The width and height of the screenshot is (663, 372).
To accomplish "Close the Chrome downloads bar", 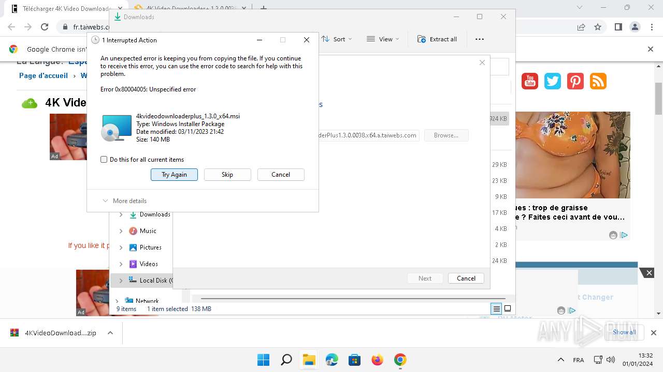I will tap(654, 333).
